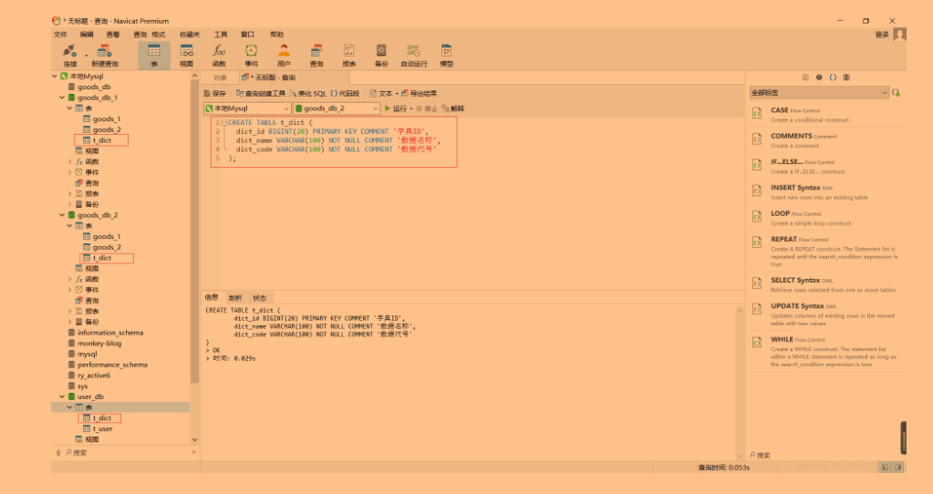The image size is (933, 494).
Task: Expand 函数 under goods_db_1
Action: (x=69, y=161)
